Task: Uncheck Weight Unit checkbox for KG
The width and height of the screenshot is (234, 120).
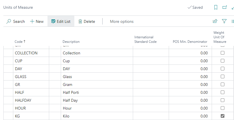Action: (x=222, y=116)
